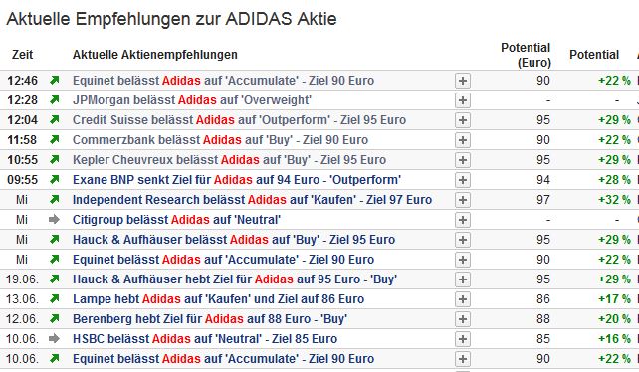Click the plus icon beside Independent Research recommendation
This screenshot has width=639, height=372.
coord(463,200)
